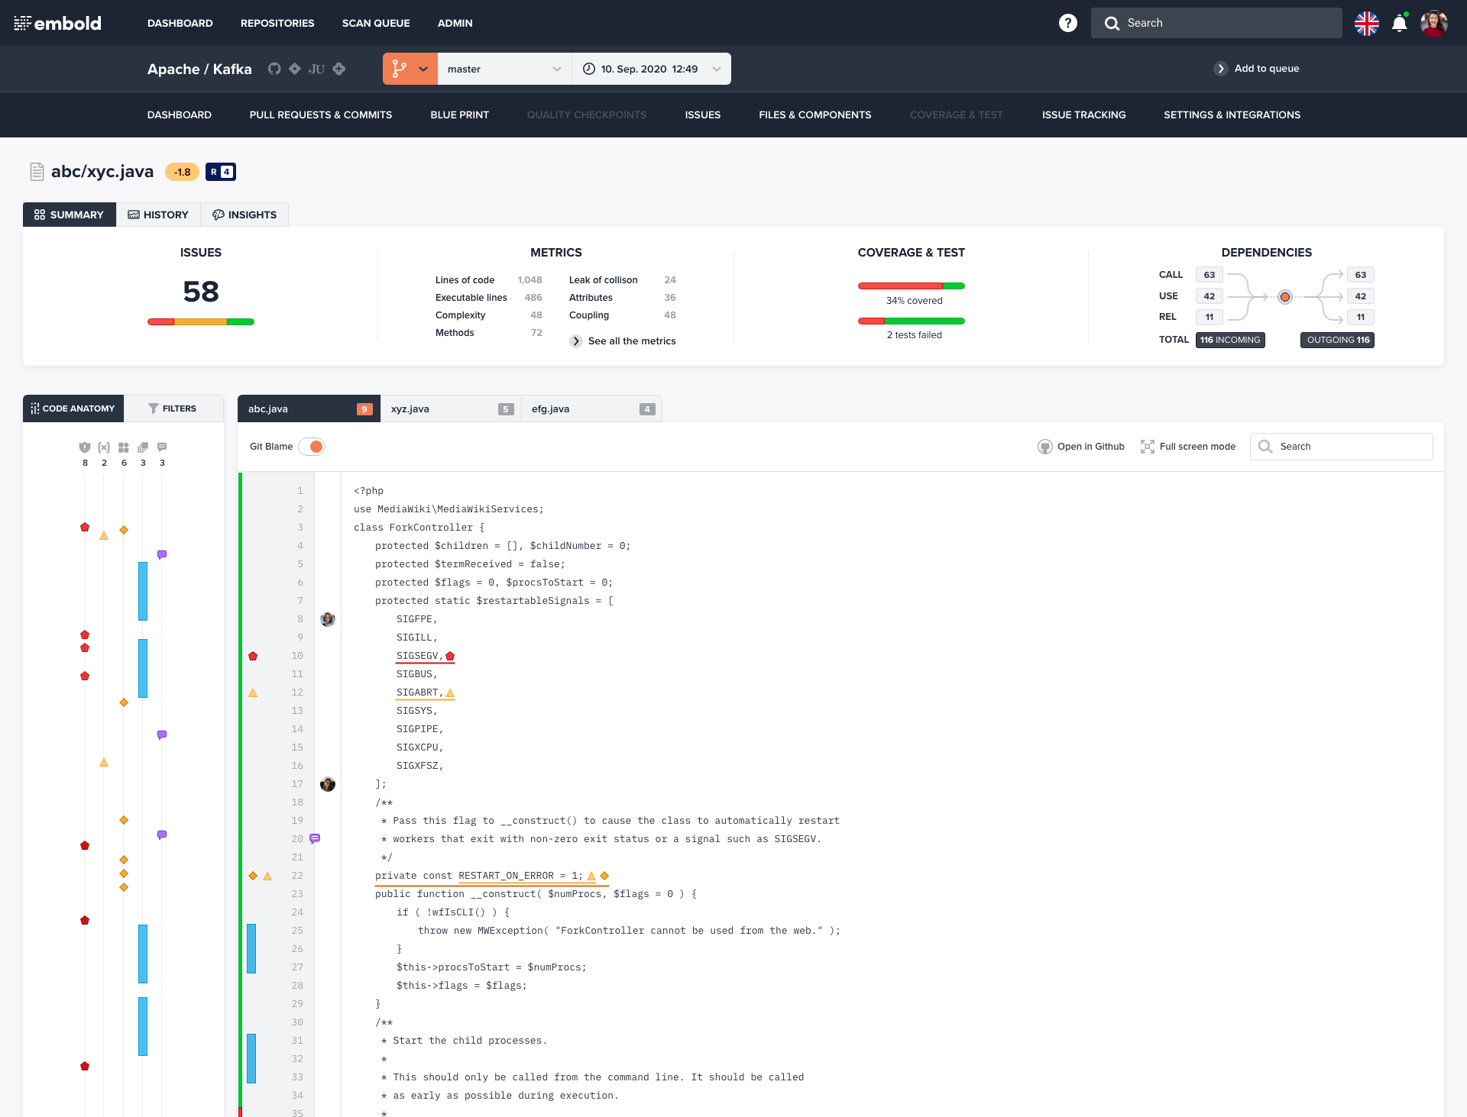Image resolution: width=1467 pixels, height=1117 pixels.
Task: Click the OUTGOING 116 button
Action: [x=1338, y=340]
